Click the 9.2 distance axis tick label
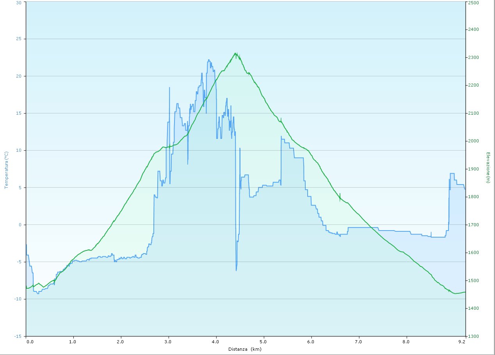 (x=463, y=342)
